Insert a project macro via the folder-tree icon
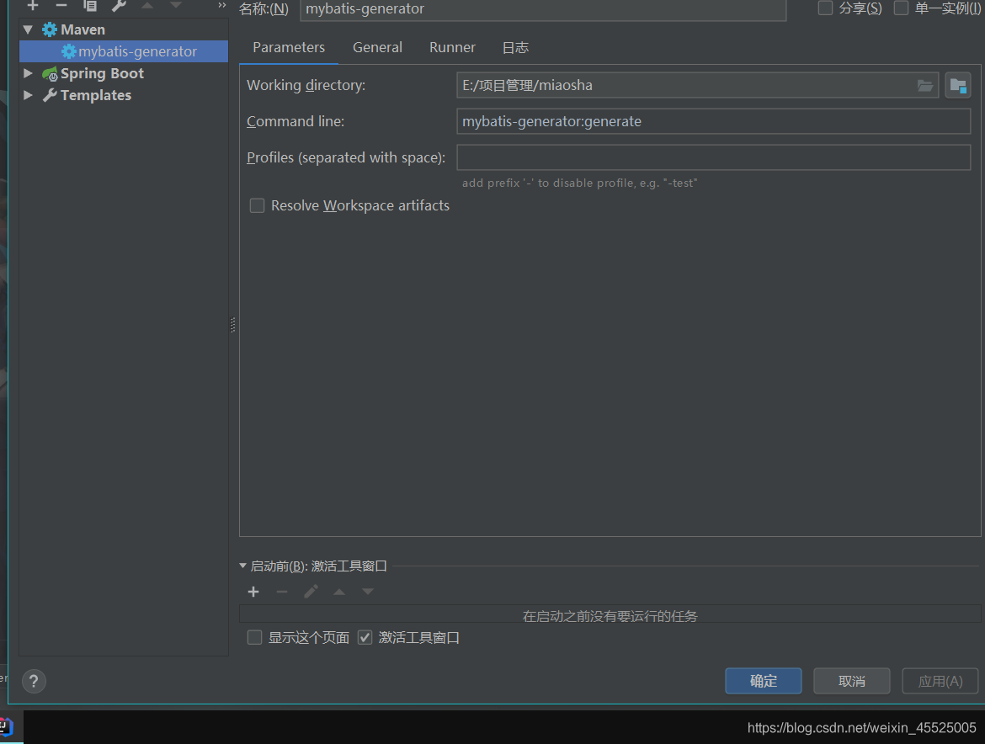Viewport: 985px width, 744px height. pos(958,84)
